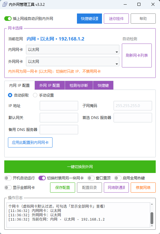This screenshot has height=234, width=160.
Task: Click 保存配置 button
Action: 63,188
